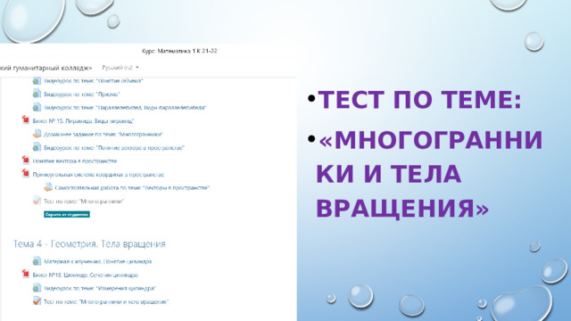Click the PDF icon for Билет № 15 Пирамида
Screen dimensions: 571x321
(26, 119)
